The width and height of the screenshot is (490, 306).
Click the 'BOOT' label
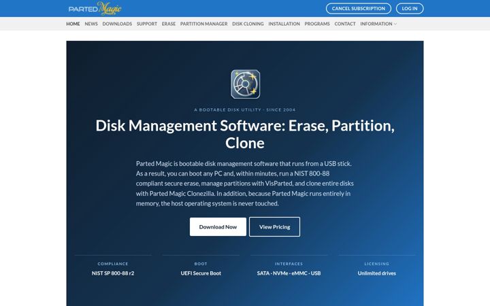coord(201,264)
